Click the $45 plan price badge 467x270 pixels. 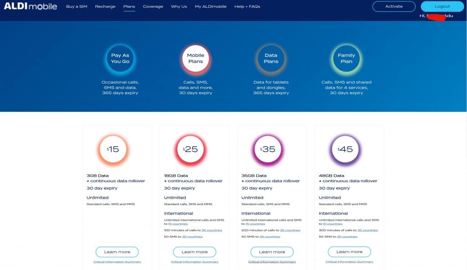(345, 149)
